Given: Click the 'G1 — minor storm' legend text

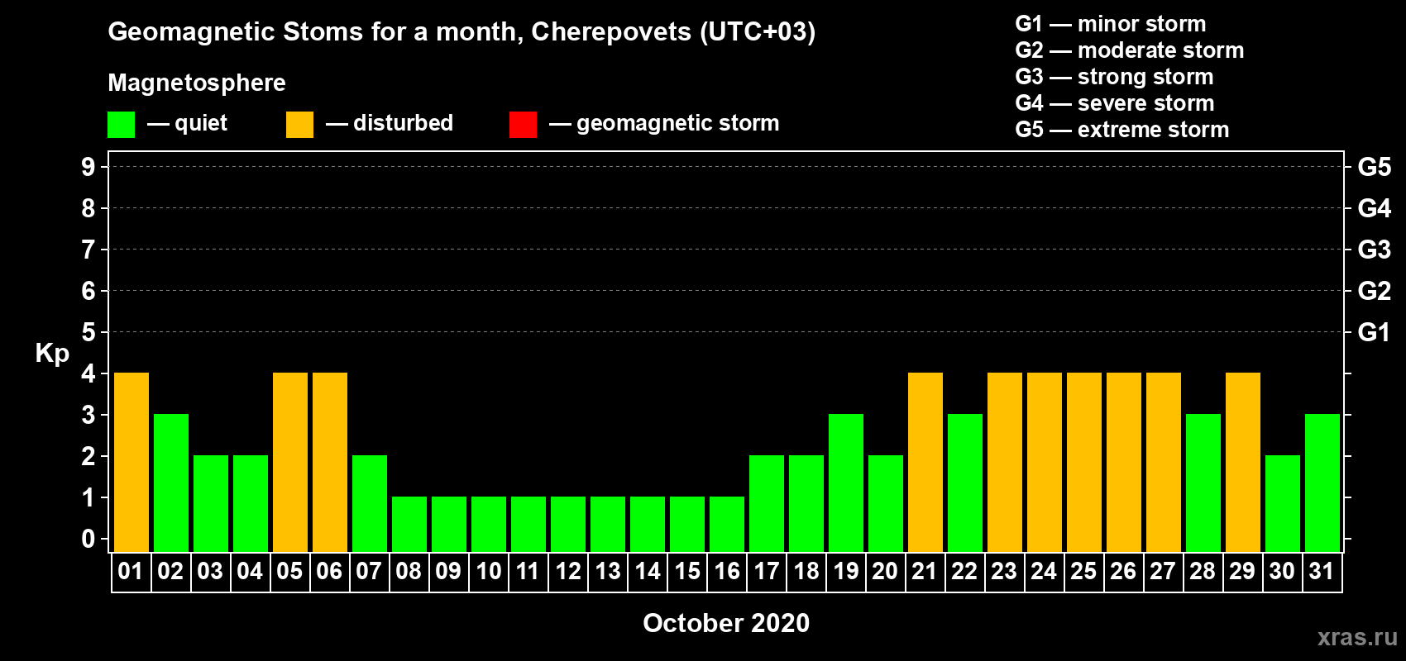Looking at the screenshot, I should click(1111, 24).
